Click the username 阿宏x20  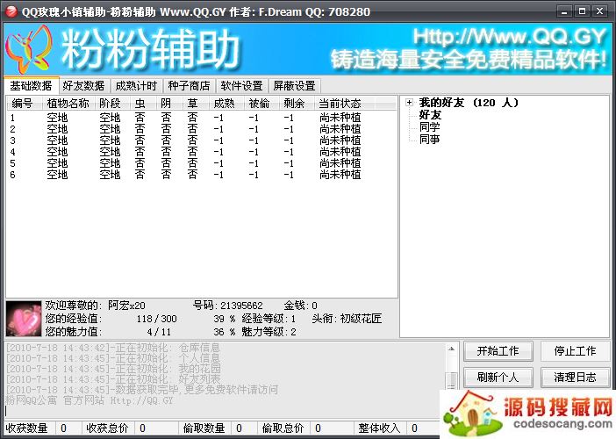126,306
